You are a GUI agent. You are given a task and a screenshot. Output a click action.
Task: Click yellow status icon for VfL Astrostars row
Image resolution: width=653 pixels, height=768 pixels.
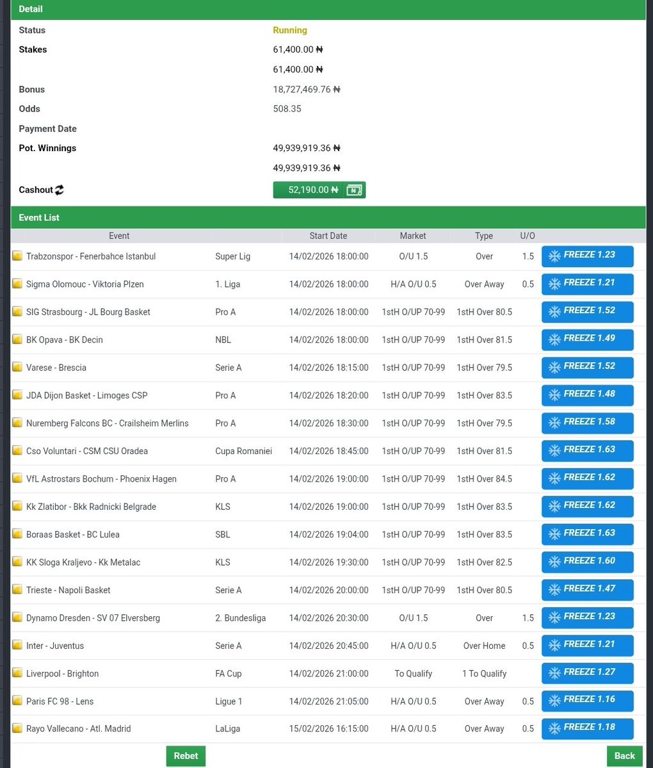(x=17, y=478)
